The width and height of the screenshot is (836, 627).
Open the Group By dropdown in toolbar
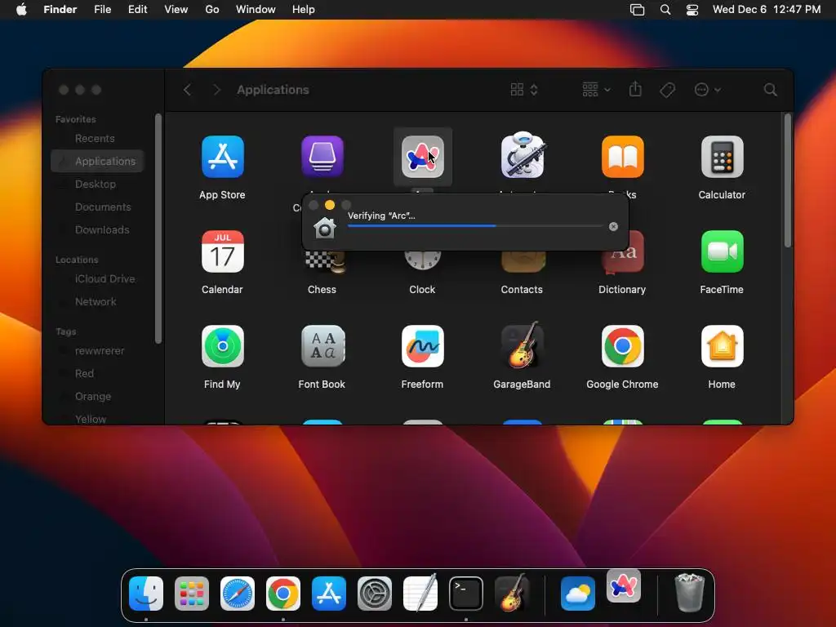pyautogui.click(x=596, y=90)
